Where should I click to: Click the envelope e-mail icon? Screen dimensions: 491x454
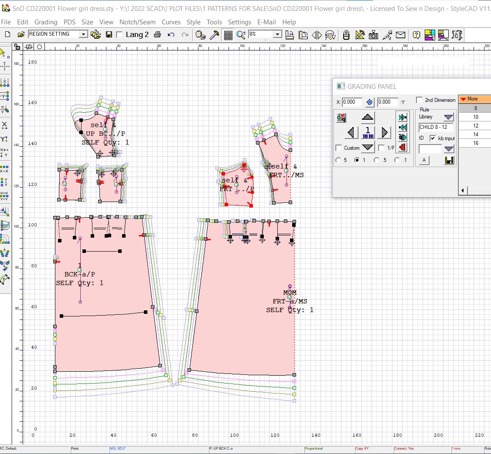[400, 35]
